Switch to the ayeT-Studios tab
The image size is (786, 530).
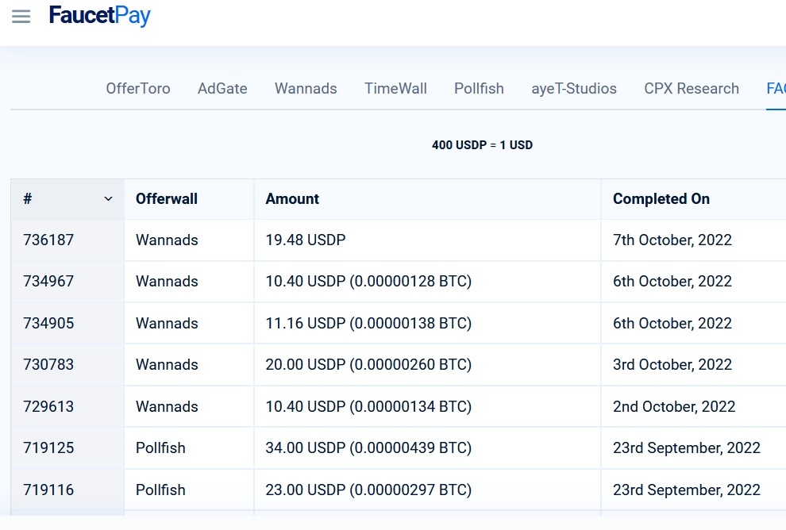[574, 89]
